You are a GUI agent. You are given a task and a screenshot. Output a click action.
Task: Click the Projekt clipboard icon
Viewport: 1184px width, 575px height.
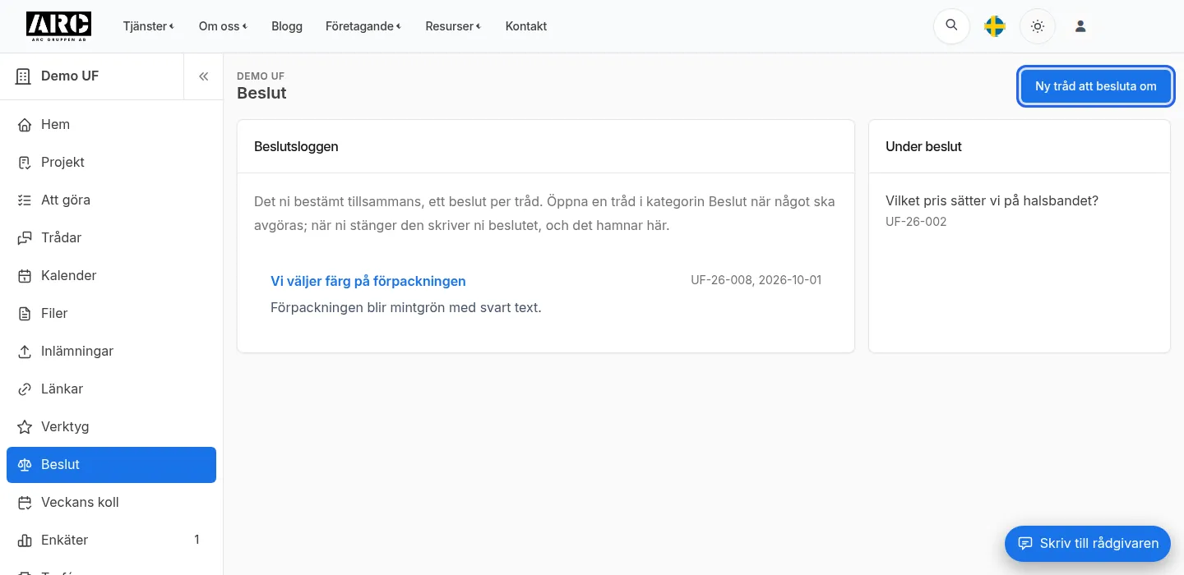pyautogui.click(x=25, y=163)
